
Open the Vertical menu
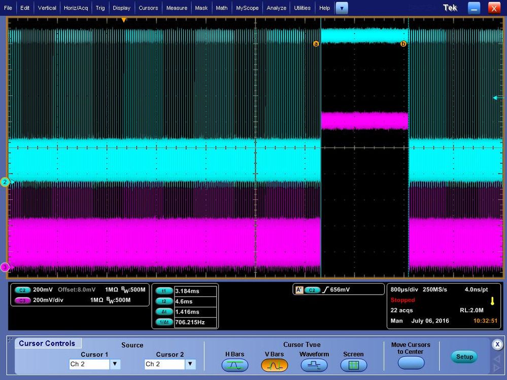pos(47,8)
